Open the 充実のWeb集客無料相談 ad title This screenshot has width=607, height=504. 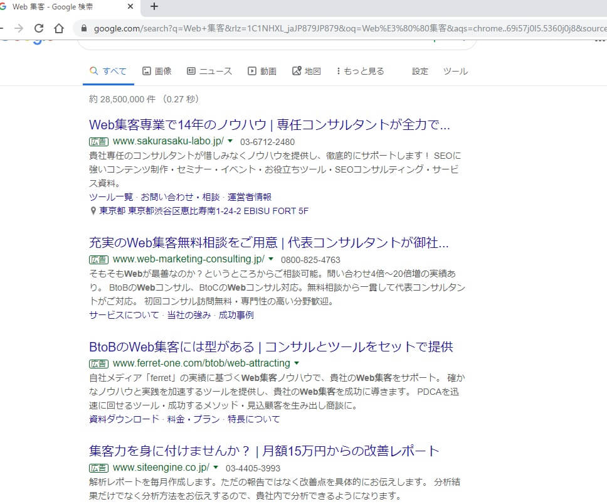point(268,243)
